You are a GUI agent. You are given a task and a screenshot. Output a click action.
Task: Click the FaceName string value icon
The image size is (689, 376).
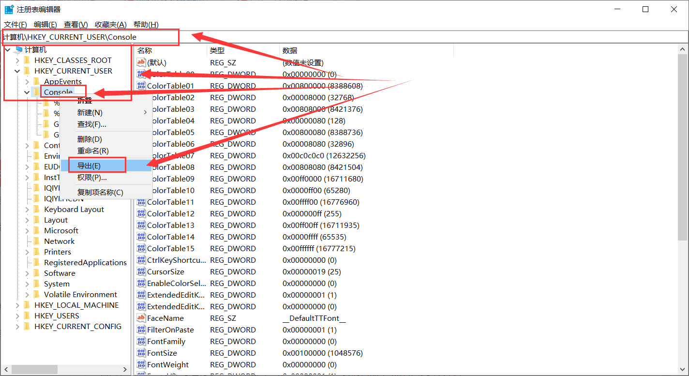(141, 318)
